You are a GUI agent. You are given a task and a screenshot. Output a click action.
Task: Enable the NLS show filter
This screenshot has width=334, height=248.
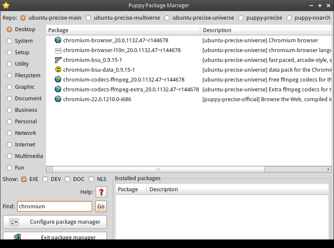(91, 179)
